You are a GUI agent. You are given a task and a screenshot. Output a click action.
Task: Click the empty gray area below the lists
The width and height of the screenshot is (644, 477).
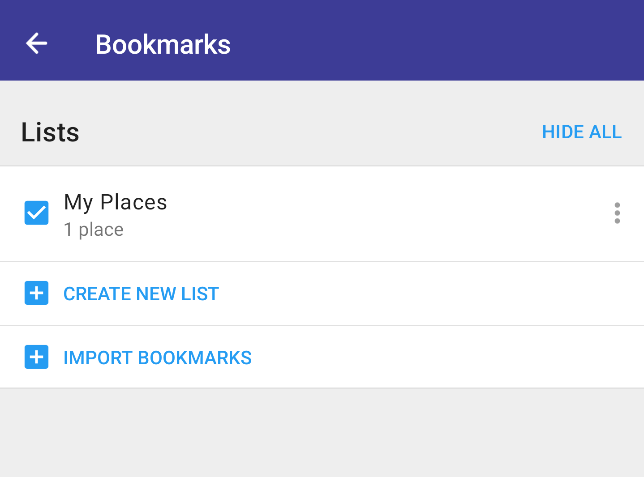(322, 433)
